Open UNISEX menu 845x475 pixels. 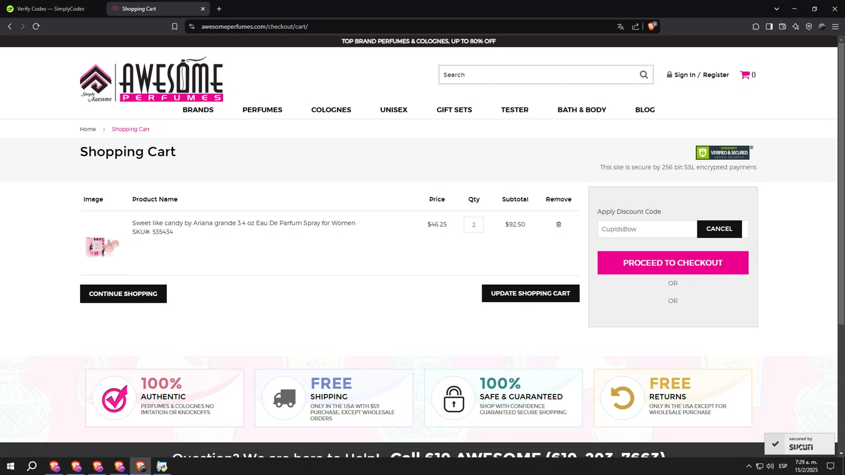pos(394,110)
